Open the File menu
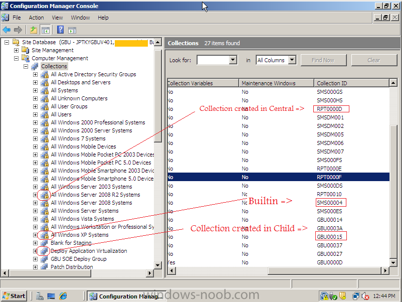This screenshot has width=402, height=302. [x=17, y=18]
